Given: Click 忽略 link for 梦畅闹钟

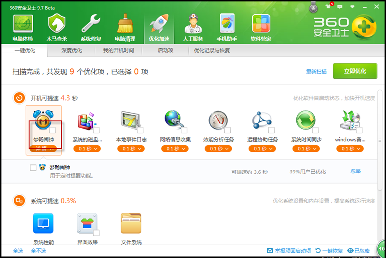Looking at the screenshot, I should [355, 171].
